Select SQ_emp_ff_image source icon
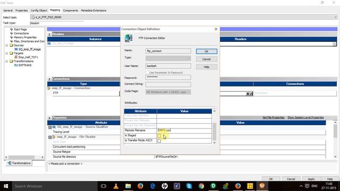Image resolution: width=340 pixels, height=191 pixels. pos(16,49)
